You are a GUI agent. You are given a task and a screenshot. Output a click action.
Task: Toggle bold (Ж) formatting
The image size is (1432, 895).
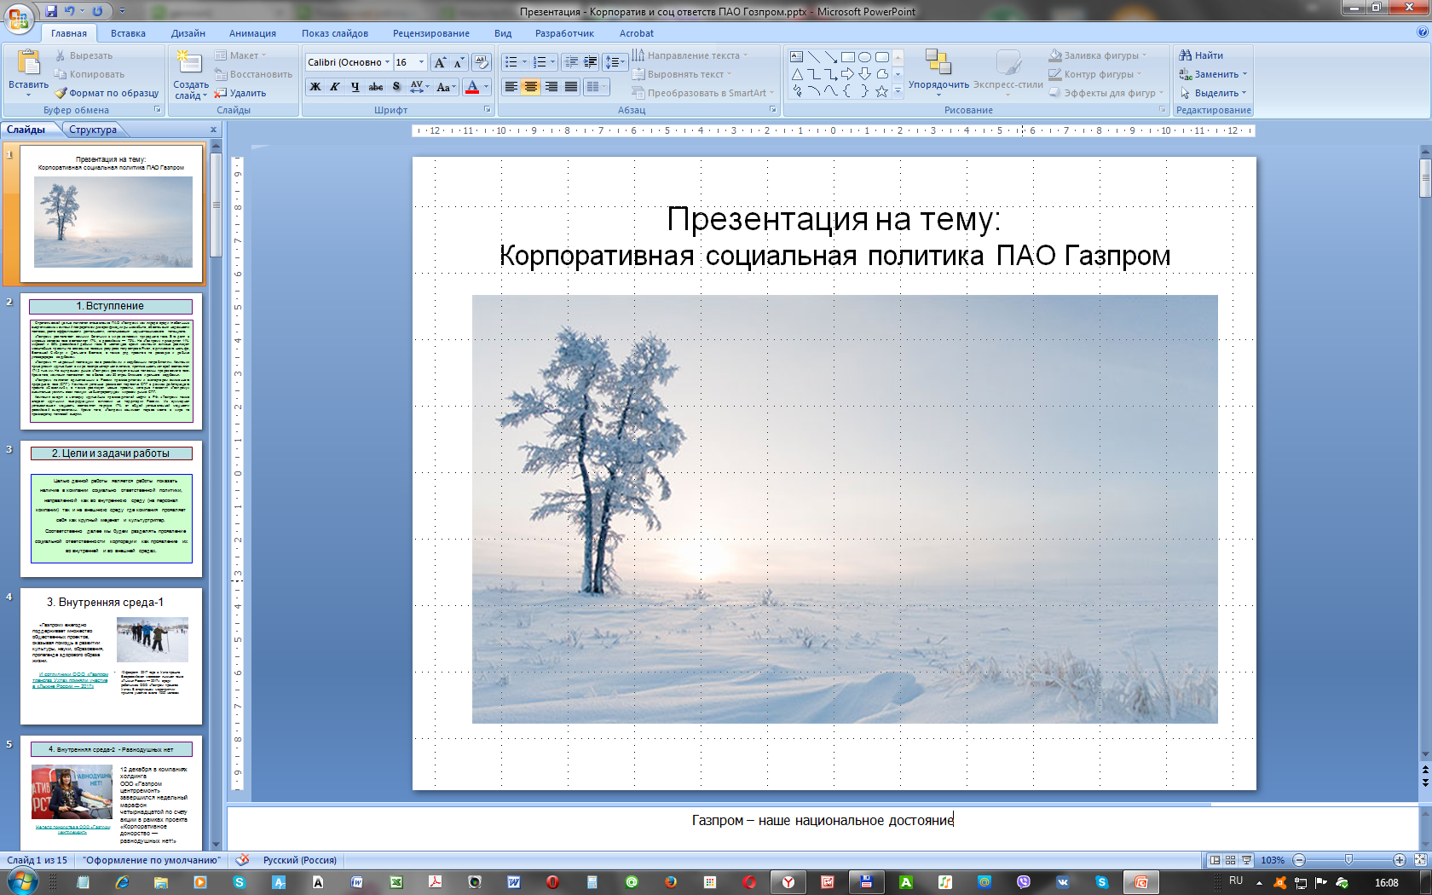coord(315,87)
